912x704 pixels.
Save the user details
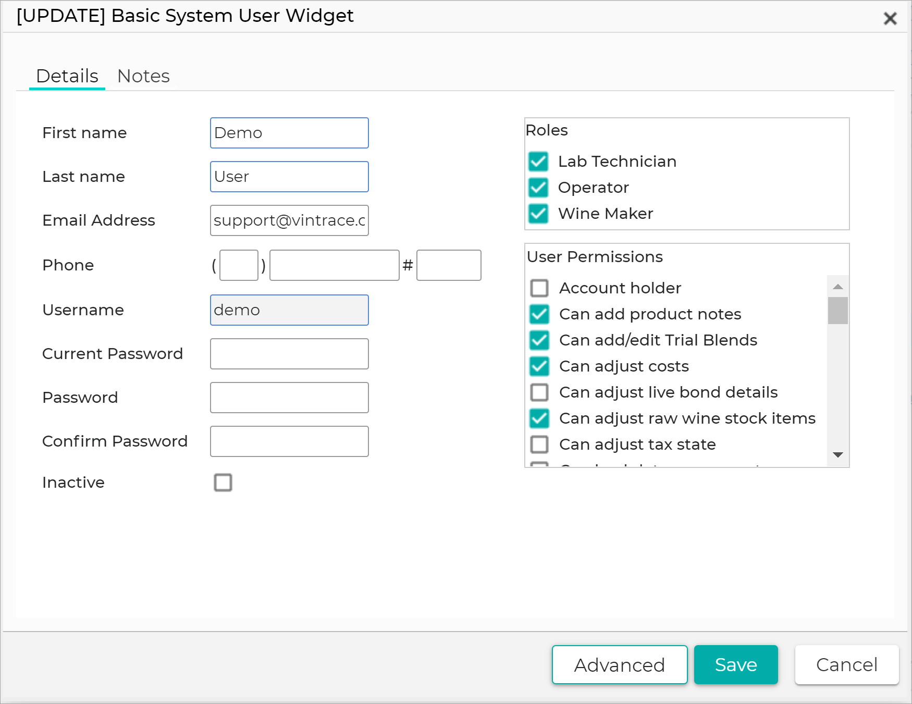(x=736, y=665)
